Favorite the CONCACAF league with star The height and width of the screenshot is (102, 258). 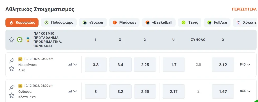click(x=11, y=40)
